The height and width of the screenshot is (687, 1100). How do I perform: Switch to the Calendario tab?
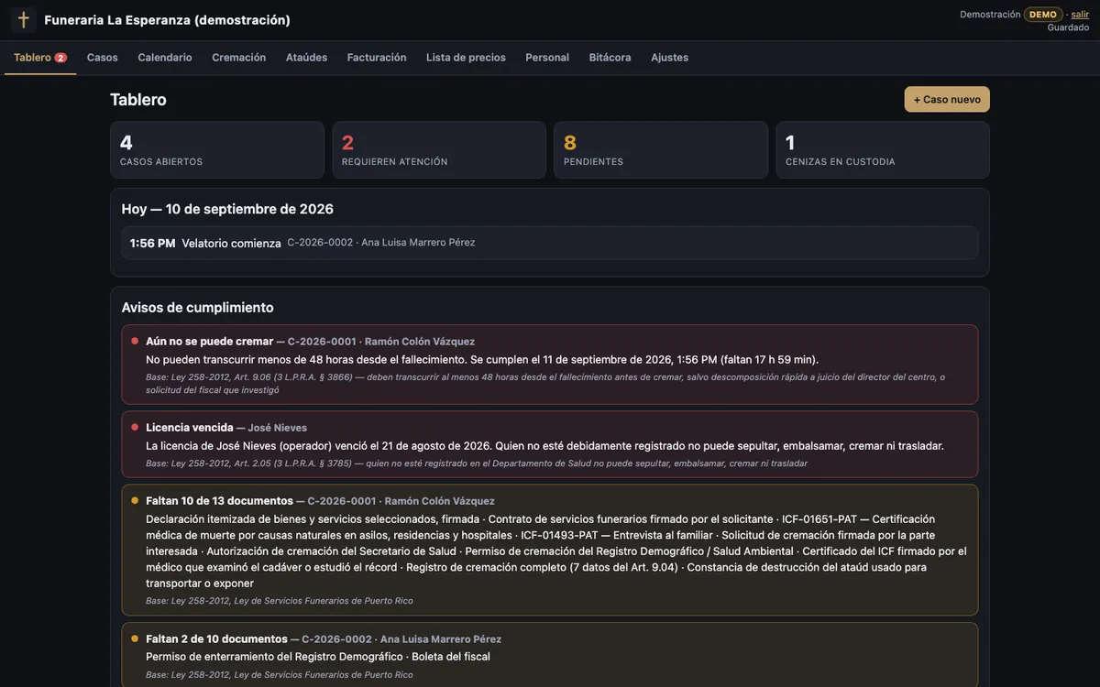click(x=165, y=58)
